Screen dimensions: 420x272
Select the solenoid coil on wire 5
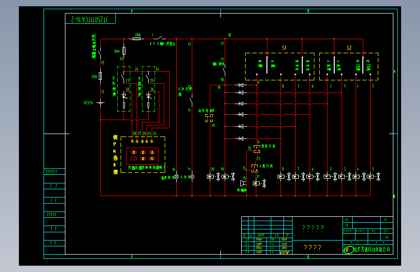pyautogui.click(x=371, y=177)
